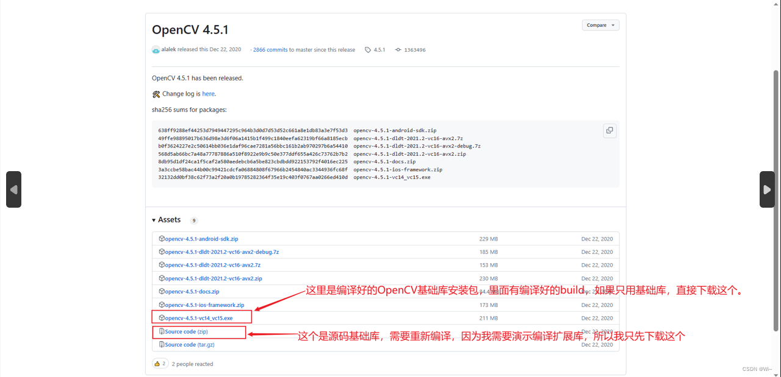Download opencv-4.5.1-ios-framework.zip from Assets list
This screenshot has width=781, height=377.
click(x=204, y=305)
